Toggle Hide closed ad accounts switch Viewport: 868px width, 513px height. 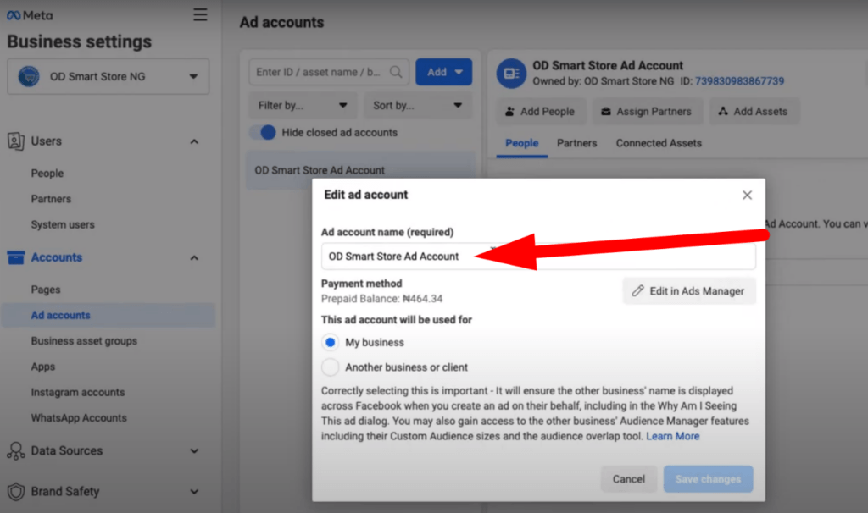tap(263, 133)
